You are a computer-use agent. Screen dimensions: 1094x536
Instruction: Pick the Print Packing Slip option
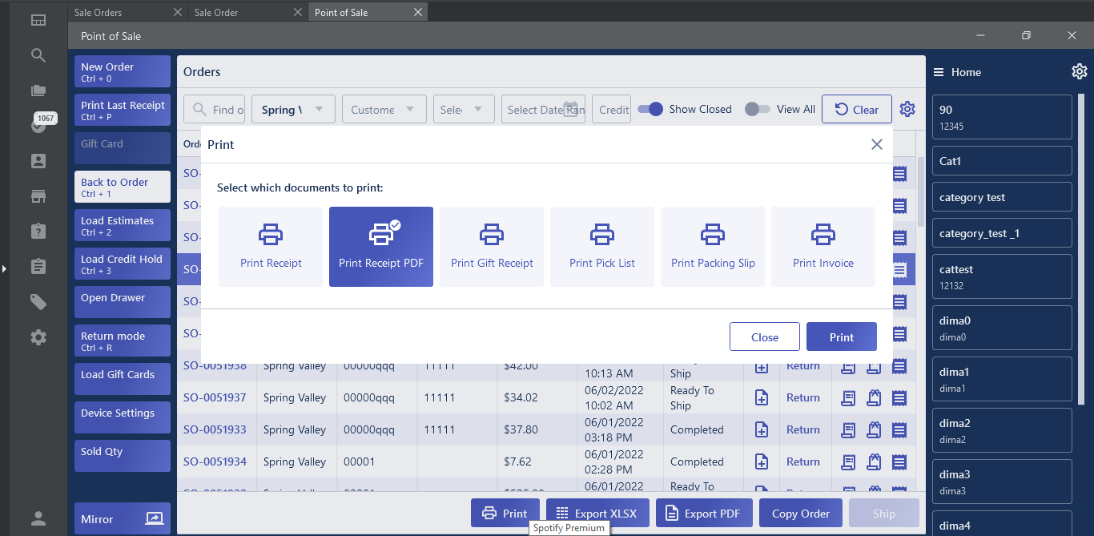point(713,247)
